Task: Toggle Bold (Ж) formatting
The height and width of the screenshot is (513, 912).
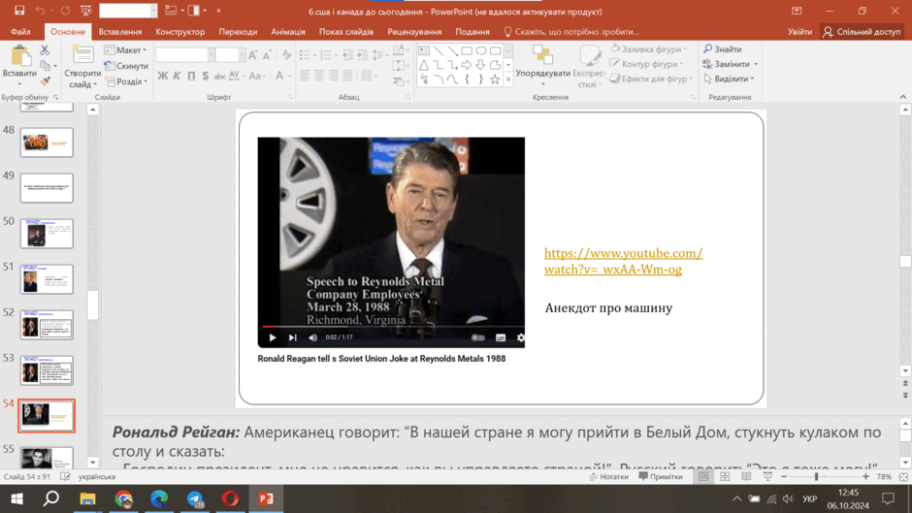Action: point(162,76)
